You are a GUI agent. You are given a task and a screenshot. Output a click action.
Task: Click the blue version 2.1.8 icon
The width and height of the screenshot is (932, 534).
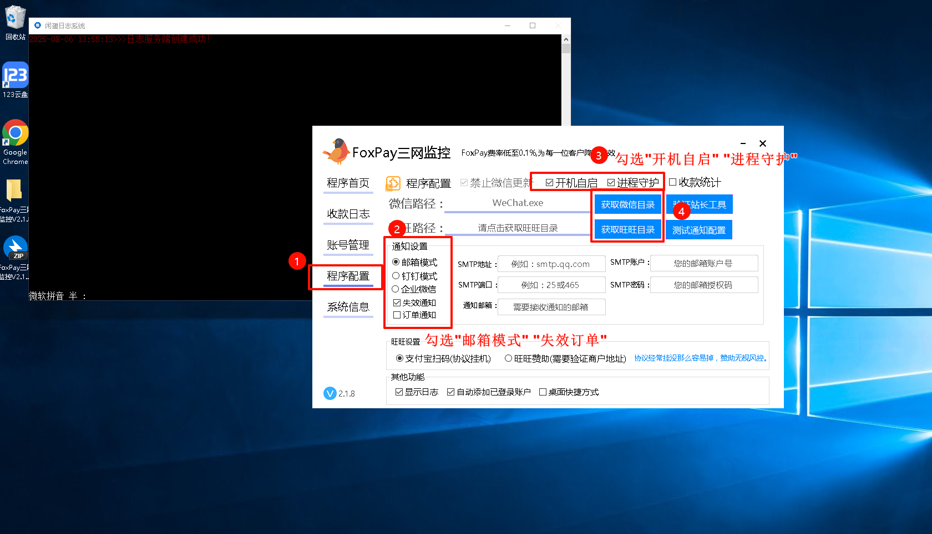pos(330,393)
